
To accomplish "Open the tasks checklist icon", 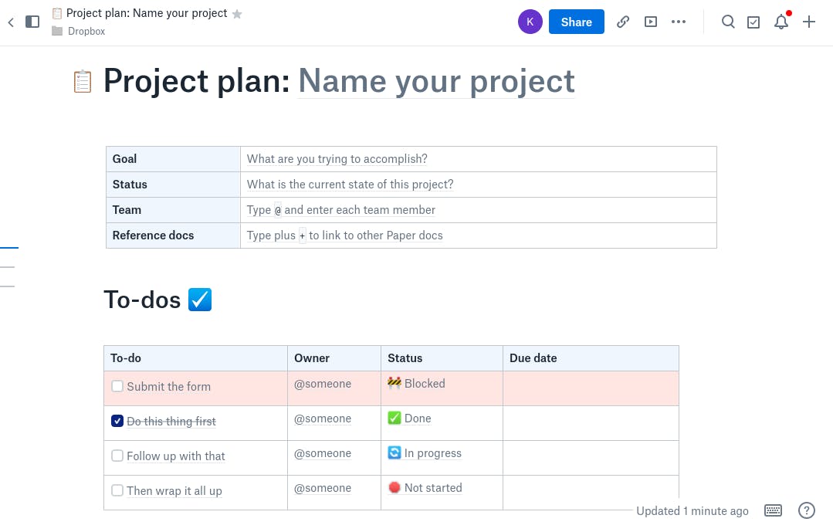I will pyautogui.click(x=753, y=22).
